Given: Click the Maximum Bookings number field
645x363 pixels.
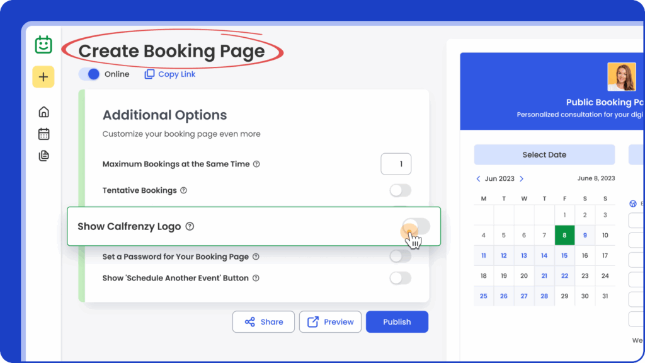Looking at the screenshot, I should tap(396, 164).
